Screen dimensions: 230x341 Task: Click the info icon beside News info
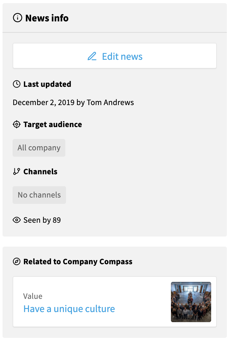[18, 18]
